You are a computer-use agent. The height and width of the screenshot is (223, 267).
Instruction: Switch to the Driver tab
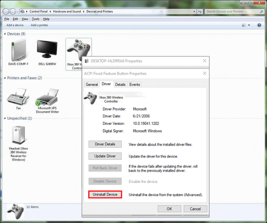pos(106,84)
